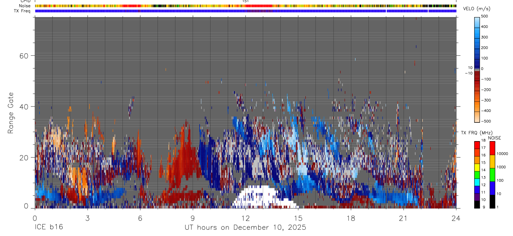Click the 1 label at NOISE legend bottom
Viewport: 513px width, 236px height.
(x=498, y=207)
